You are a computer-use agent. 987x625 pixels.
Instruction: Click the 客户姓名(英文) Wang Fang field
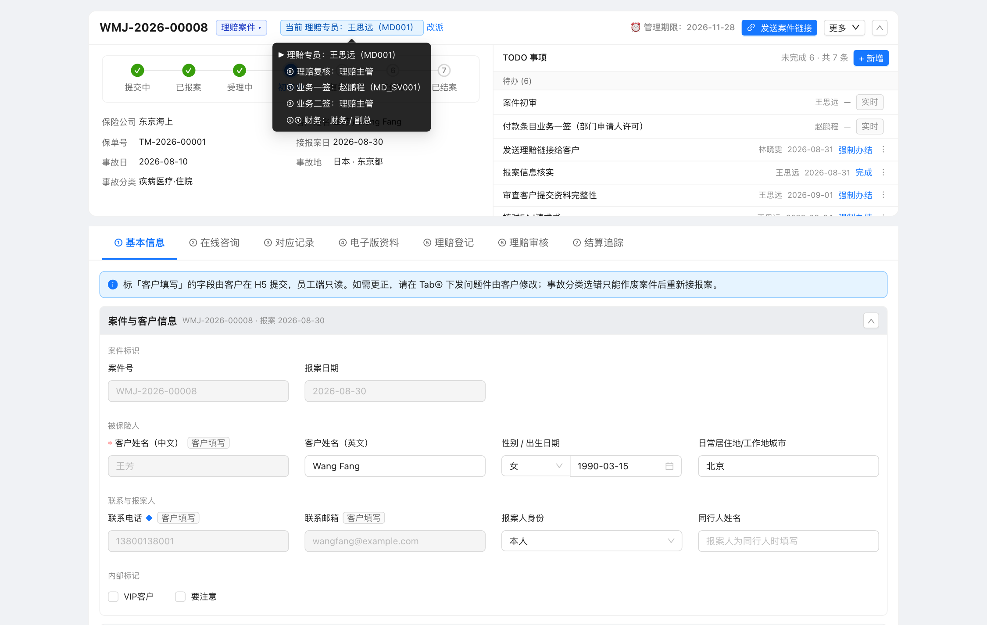click(395, 466)
